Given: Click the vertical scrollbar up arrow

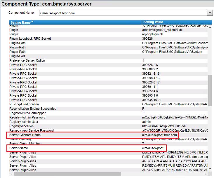Looking at the screenshot, I should (x=210, y=27).
